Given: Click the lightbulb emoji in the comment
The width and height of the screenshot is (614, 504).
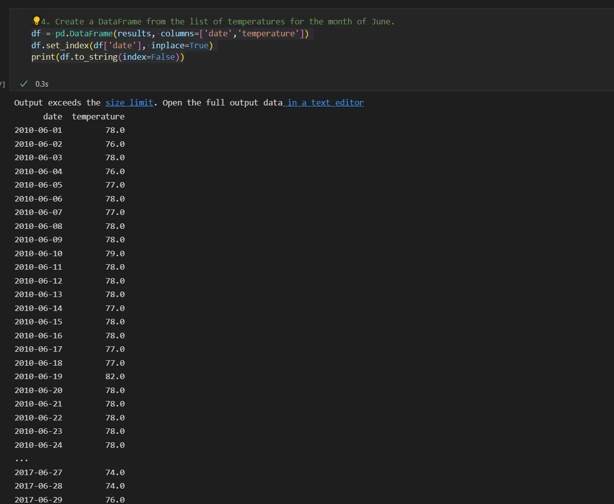Looking at the screenshot, I should (36, 20).
